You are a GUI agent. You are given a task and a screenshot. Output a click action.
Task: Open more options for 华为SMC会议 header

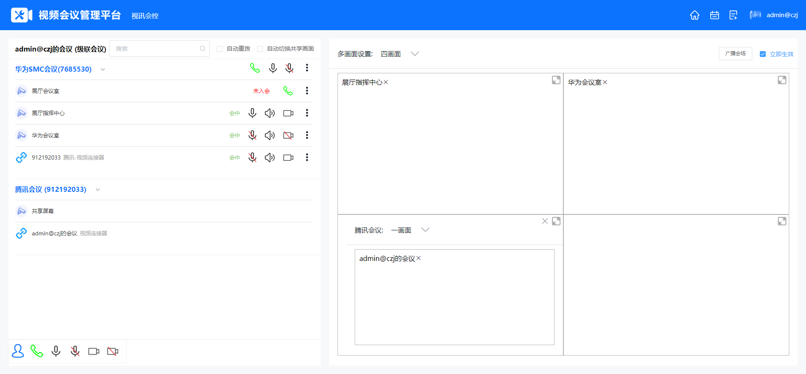click(x=307, y=68)
